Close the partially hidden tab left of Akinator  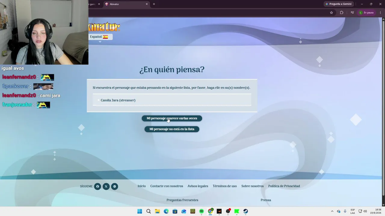point(99,4)
